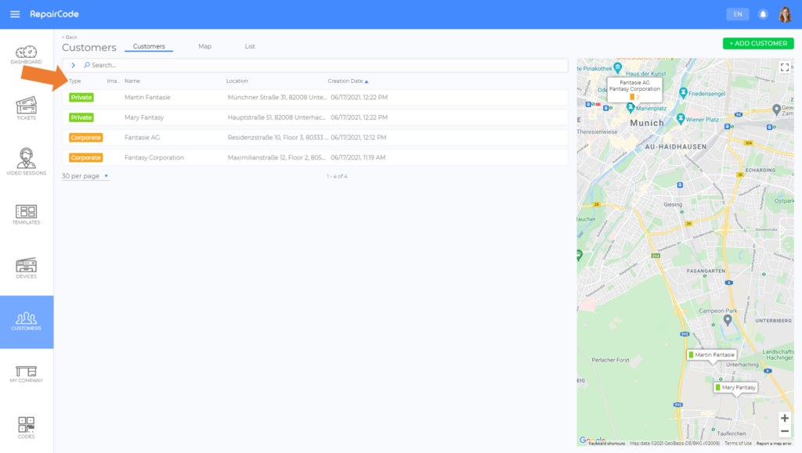Switch to the List tab
Image resolution: width=802 pixels, height=453 pixels.
pos(250,46)
